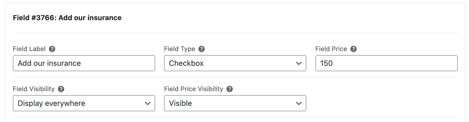469x122 pixels.
Task: Click the chevron next to Visible
Action: click(299, 103)
